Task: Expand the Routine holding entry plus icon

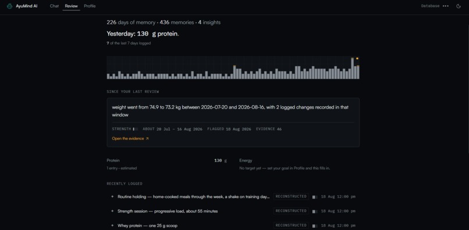Action: pos(112,196)
